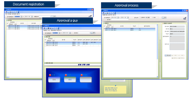Click the view document button in details panel
193x99 pixels.
tap(168, 55)
